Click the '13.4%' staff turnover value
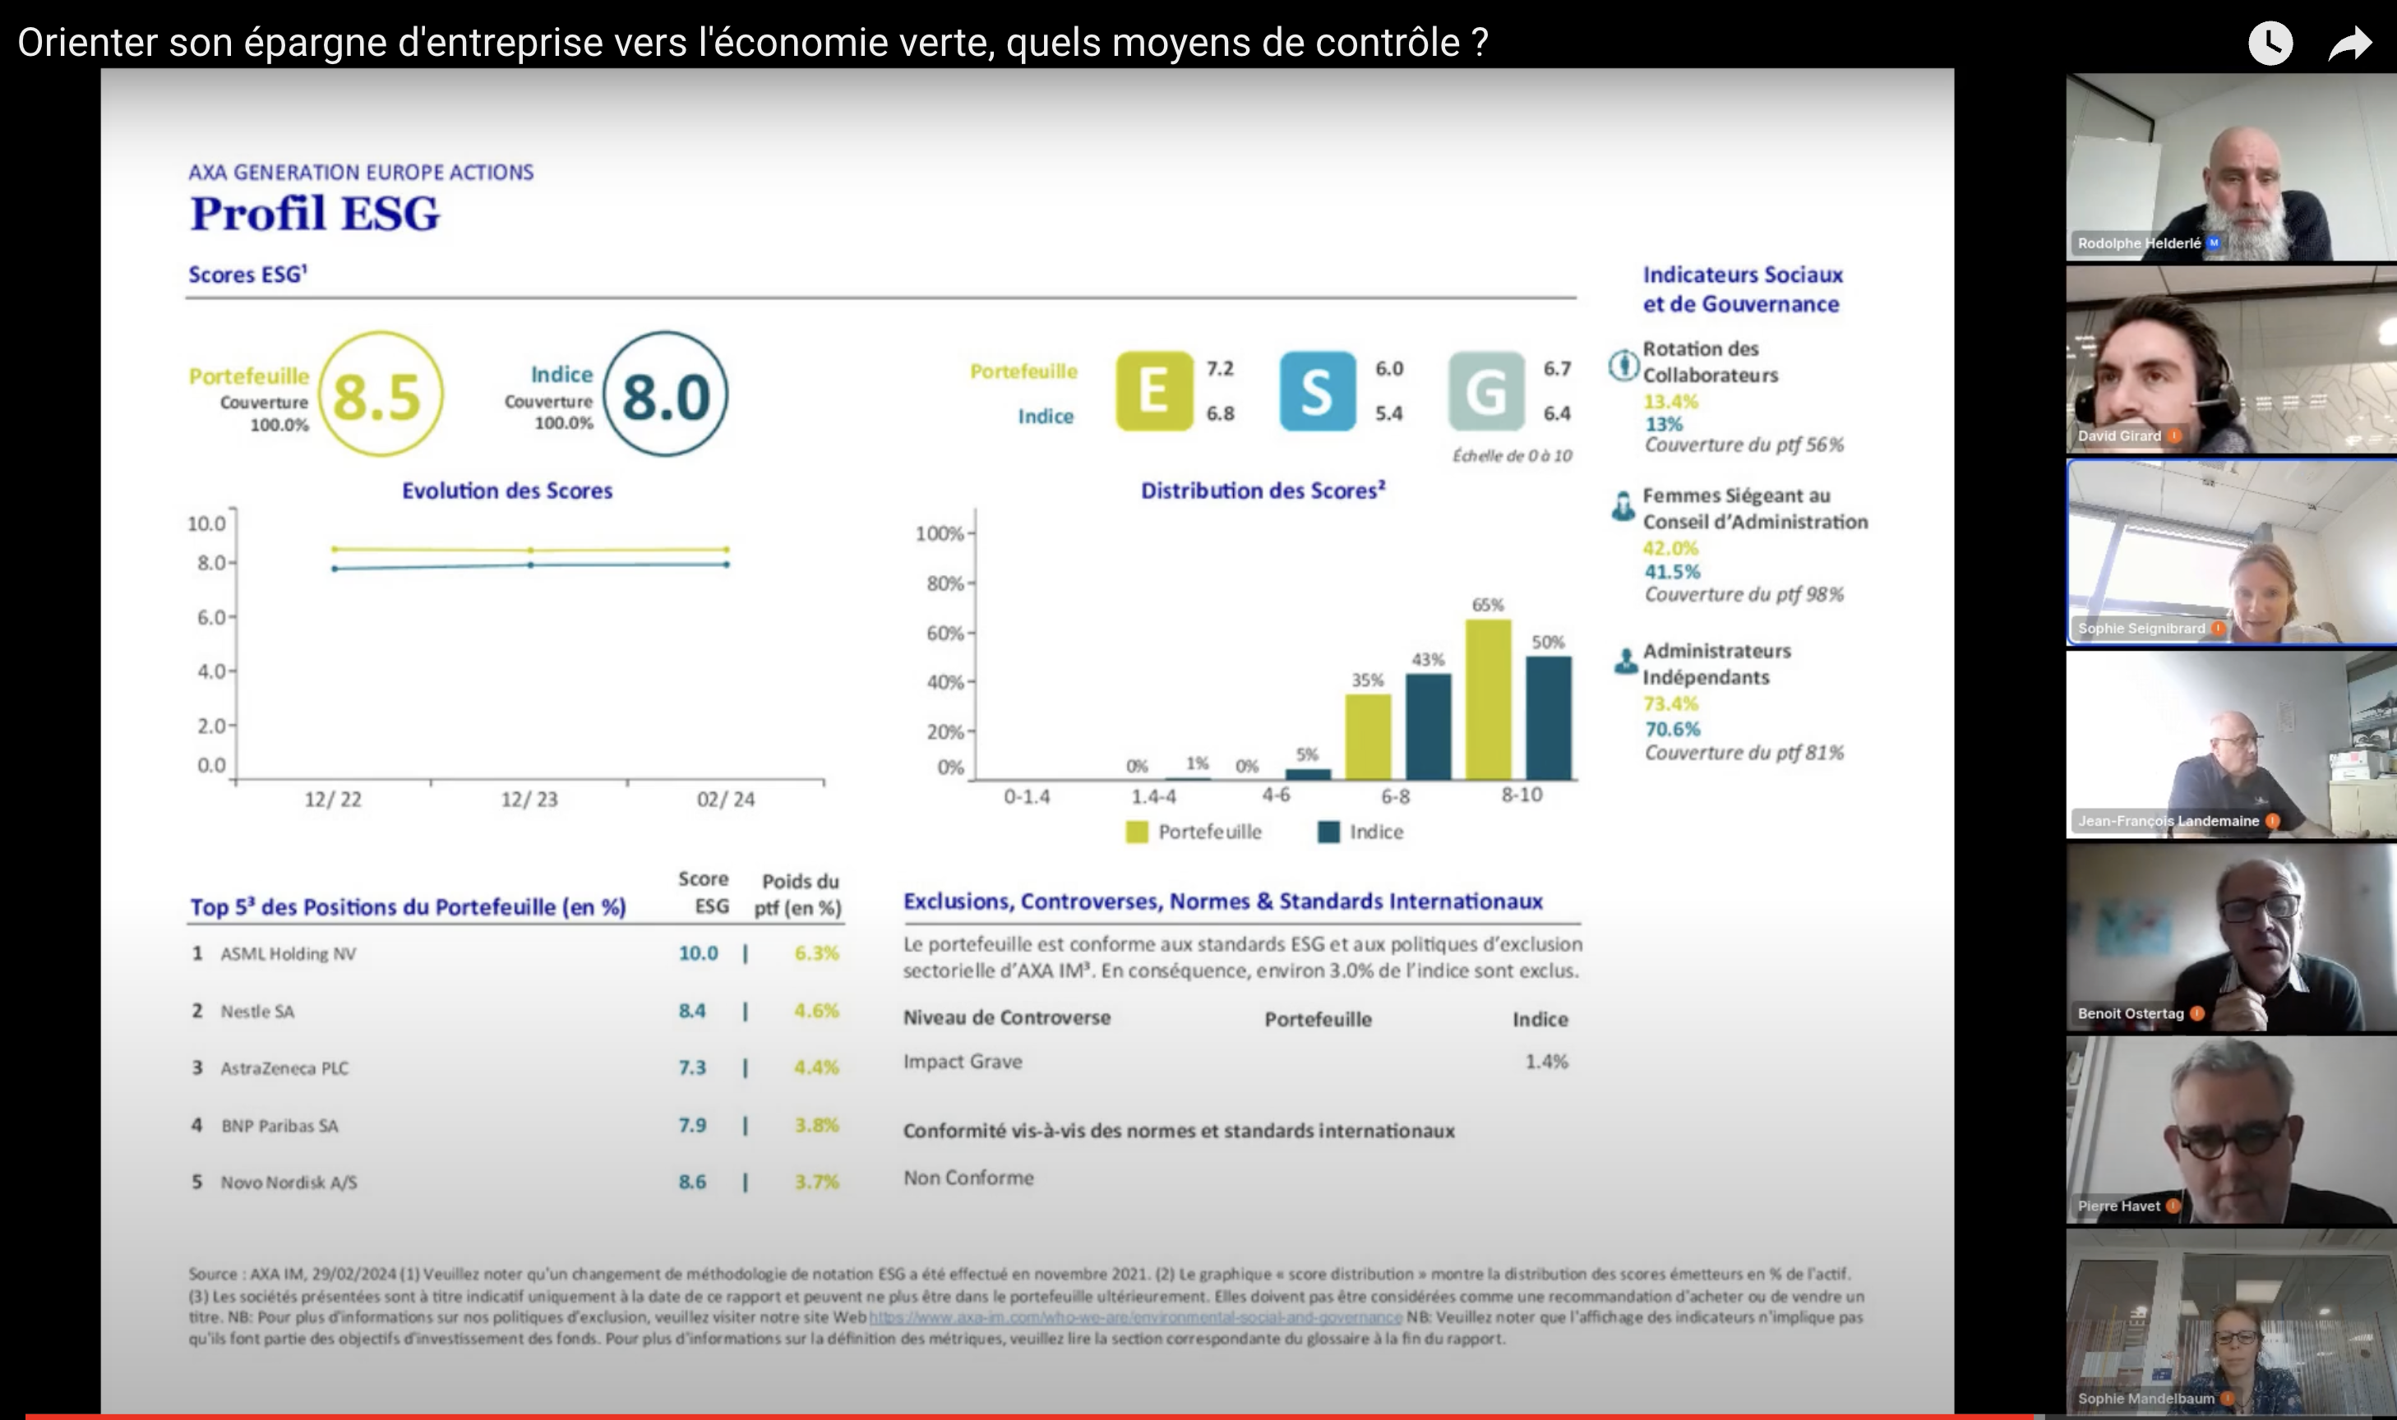 [1670, 402]
